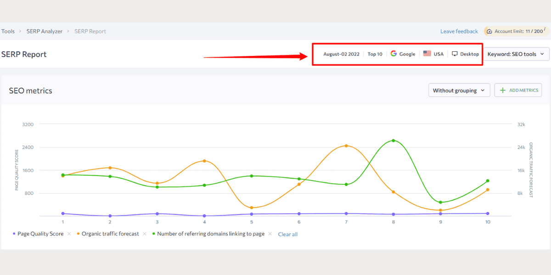The height and width of the screenshot is (275, 551).
Task: Remove the Page Quality Score metric via its X
Action: [69, 234]
